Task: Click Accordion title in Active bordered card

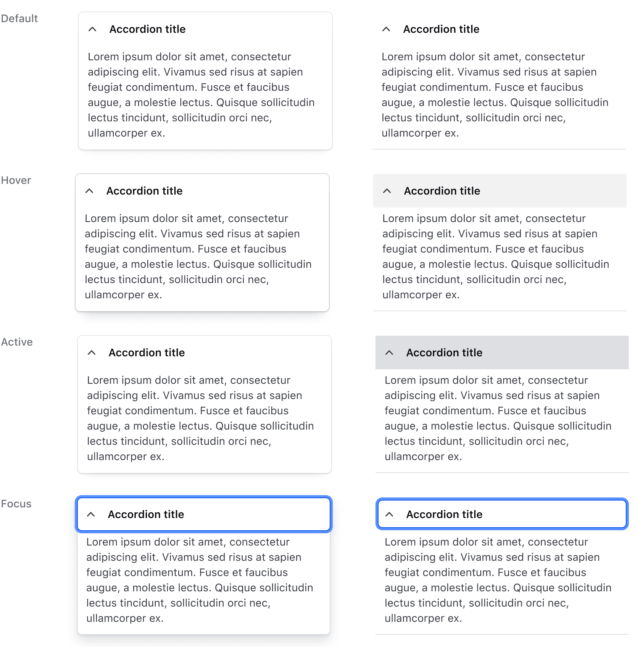Action: [x=147, y=353]
